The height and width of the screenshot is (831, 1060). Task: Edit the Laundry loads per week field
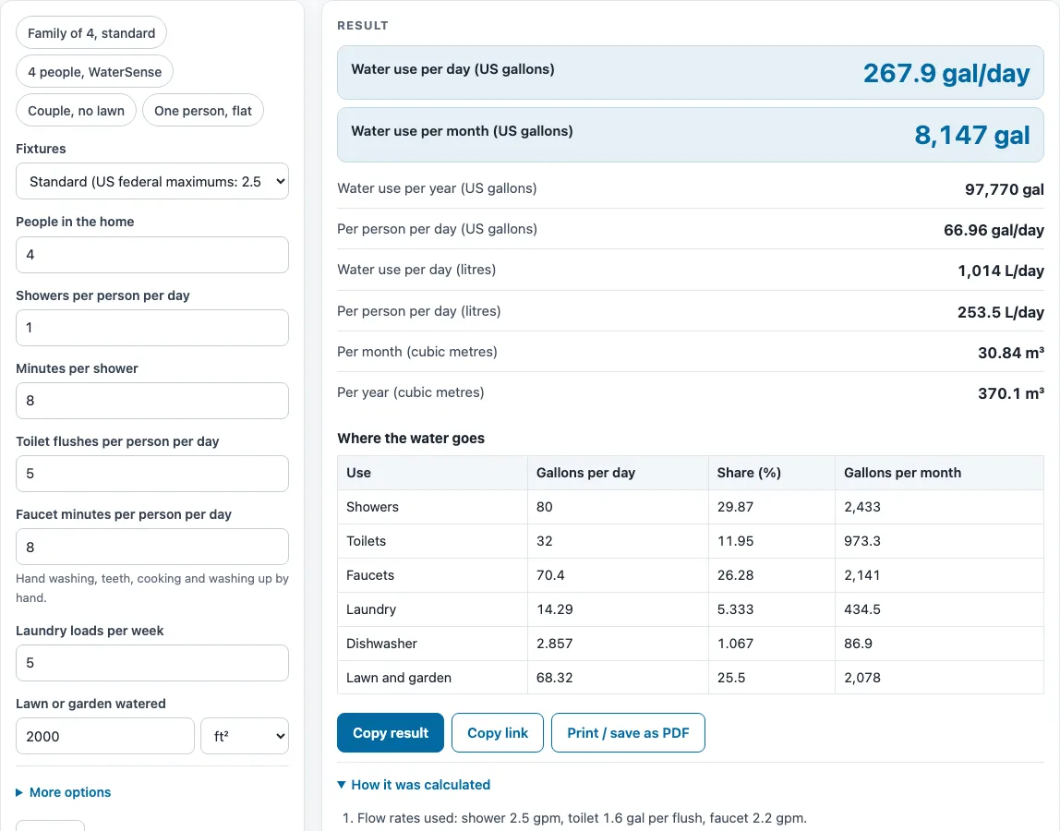(152, 663)
